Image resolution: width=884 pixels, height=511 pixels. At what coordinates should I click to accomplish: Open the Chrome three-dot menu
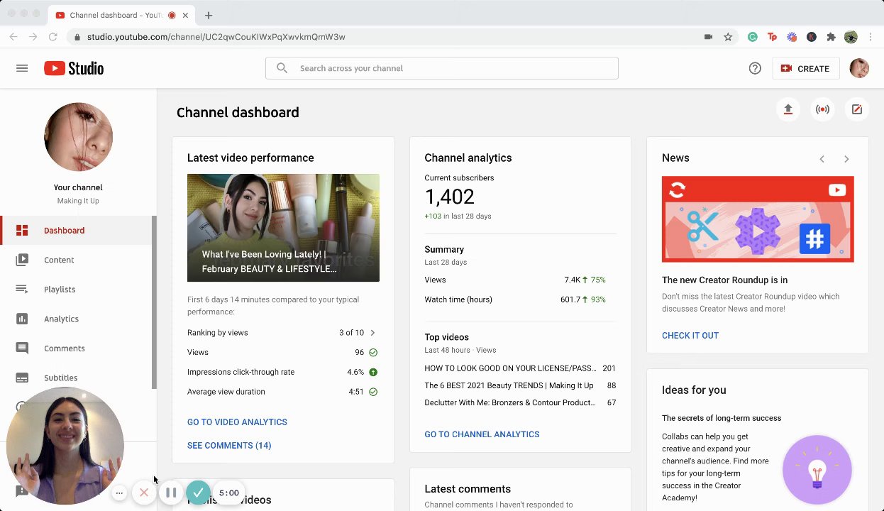click(x=871, y=37)
